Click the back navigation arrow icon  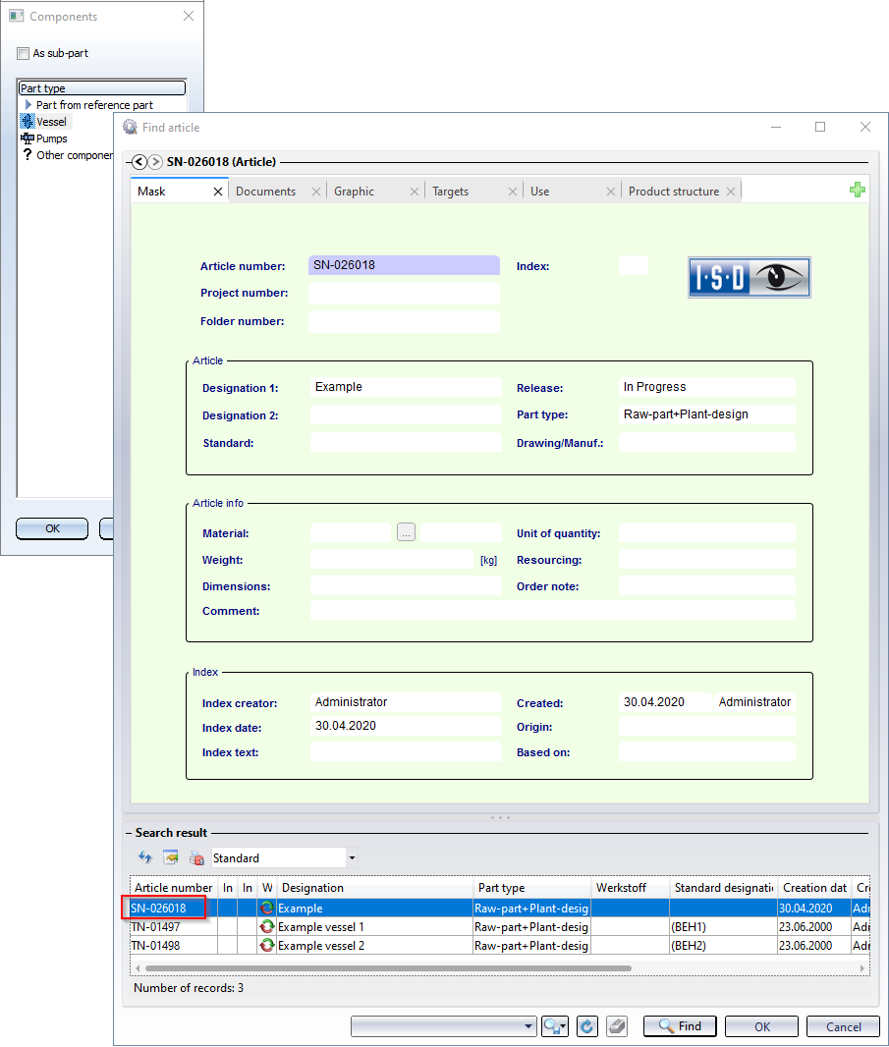[139, 162]
